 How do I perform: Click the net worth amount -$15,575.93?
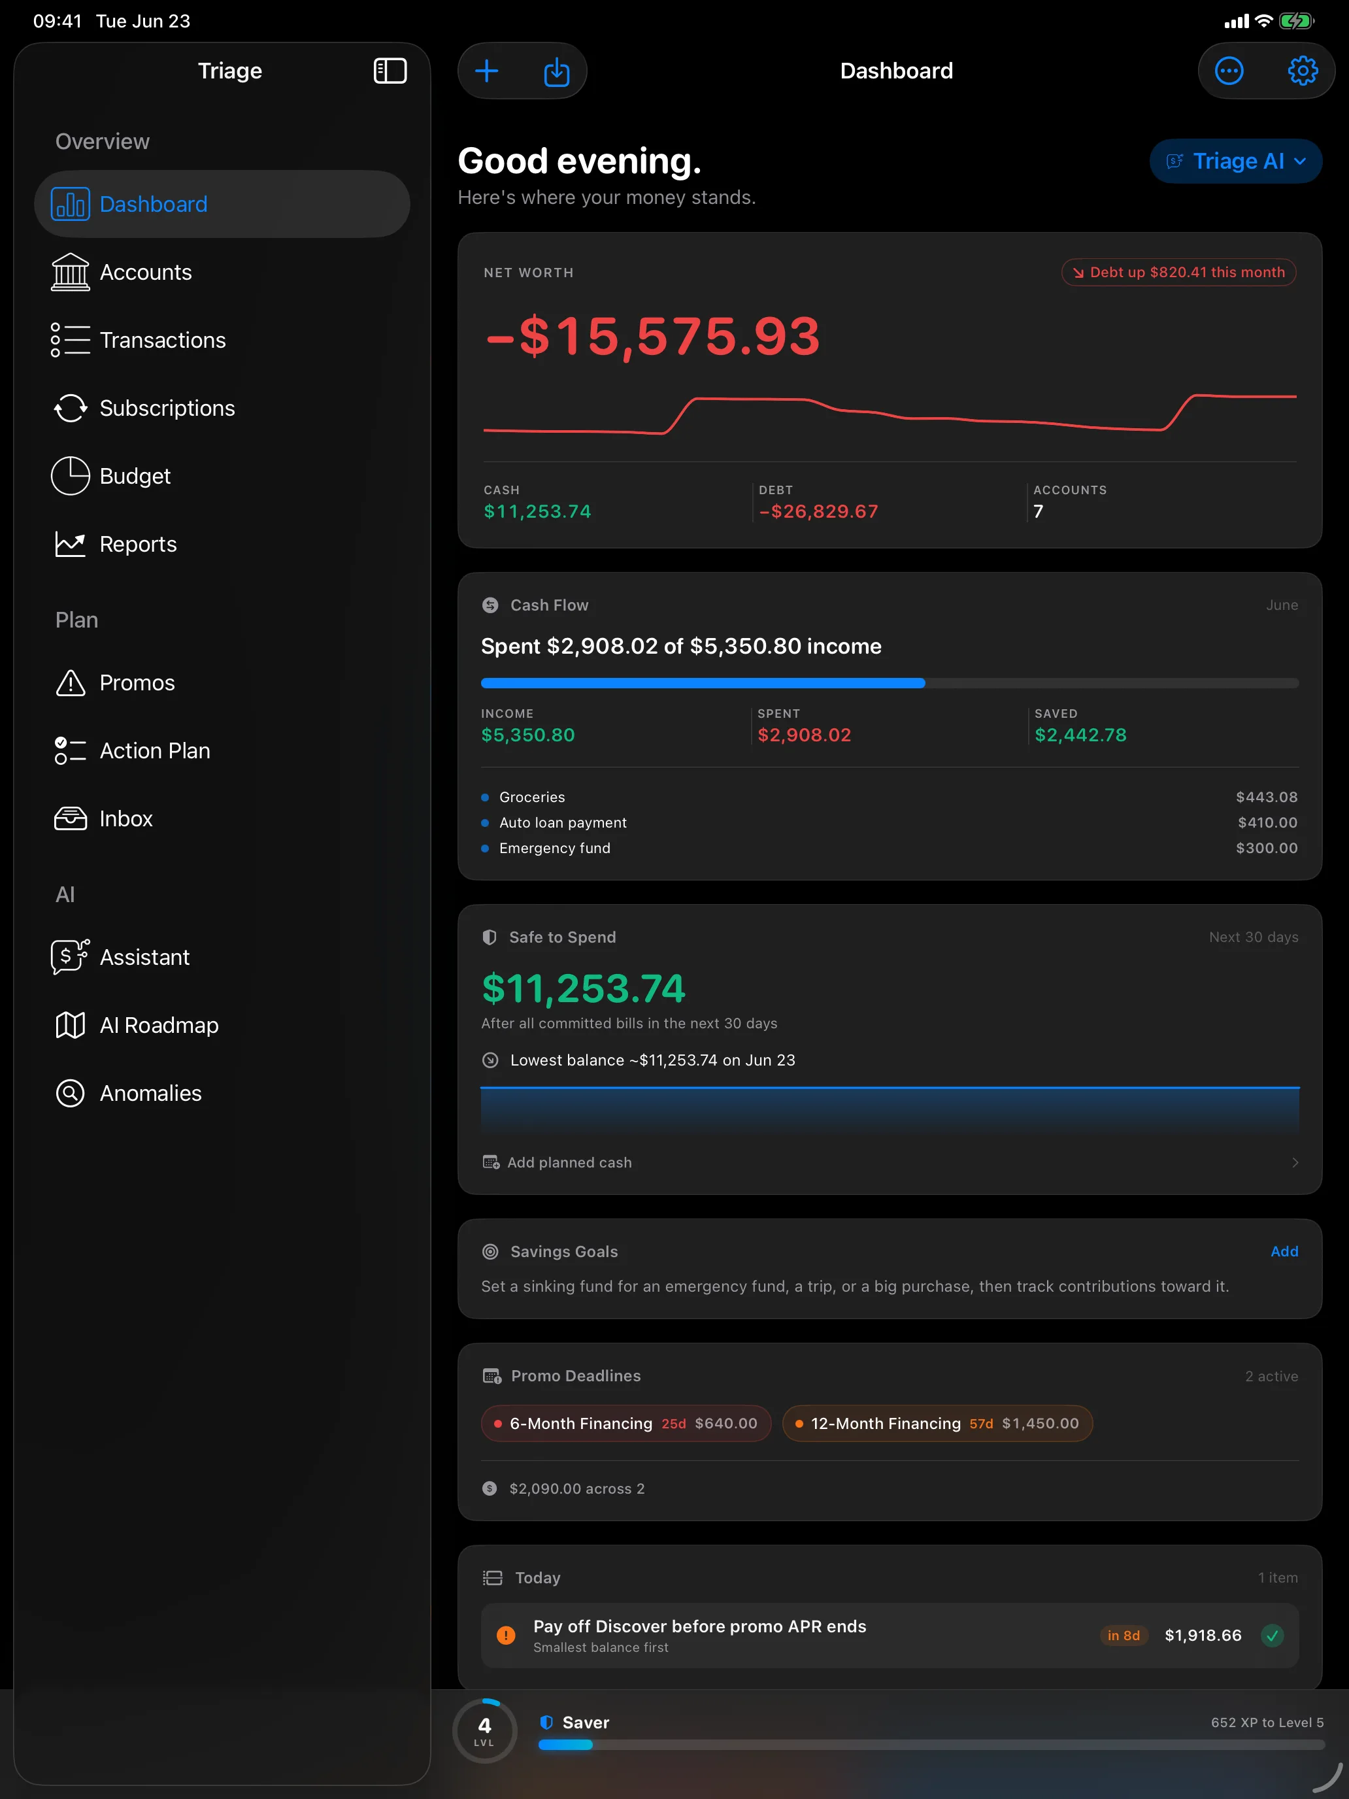652,336
